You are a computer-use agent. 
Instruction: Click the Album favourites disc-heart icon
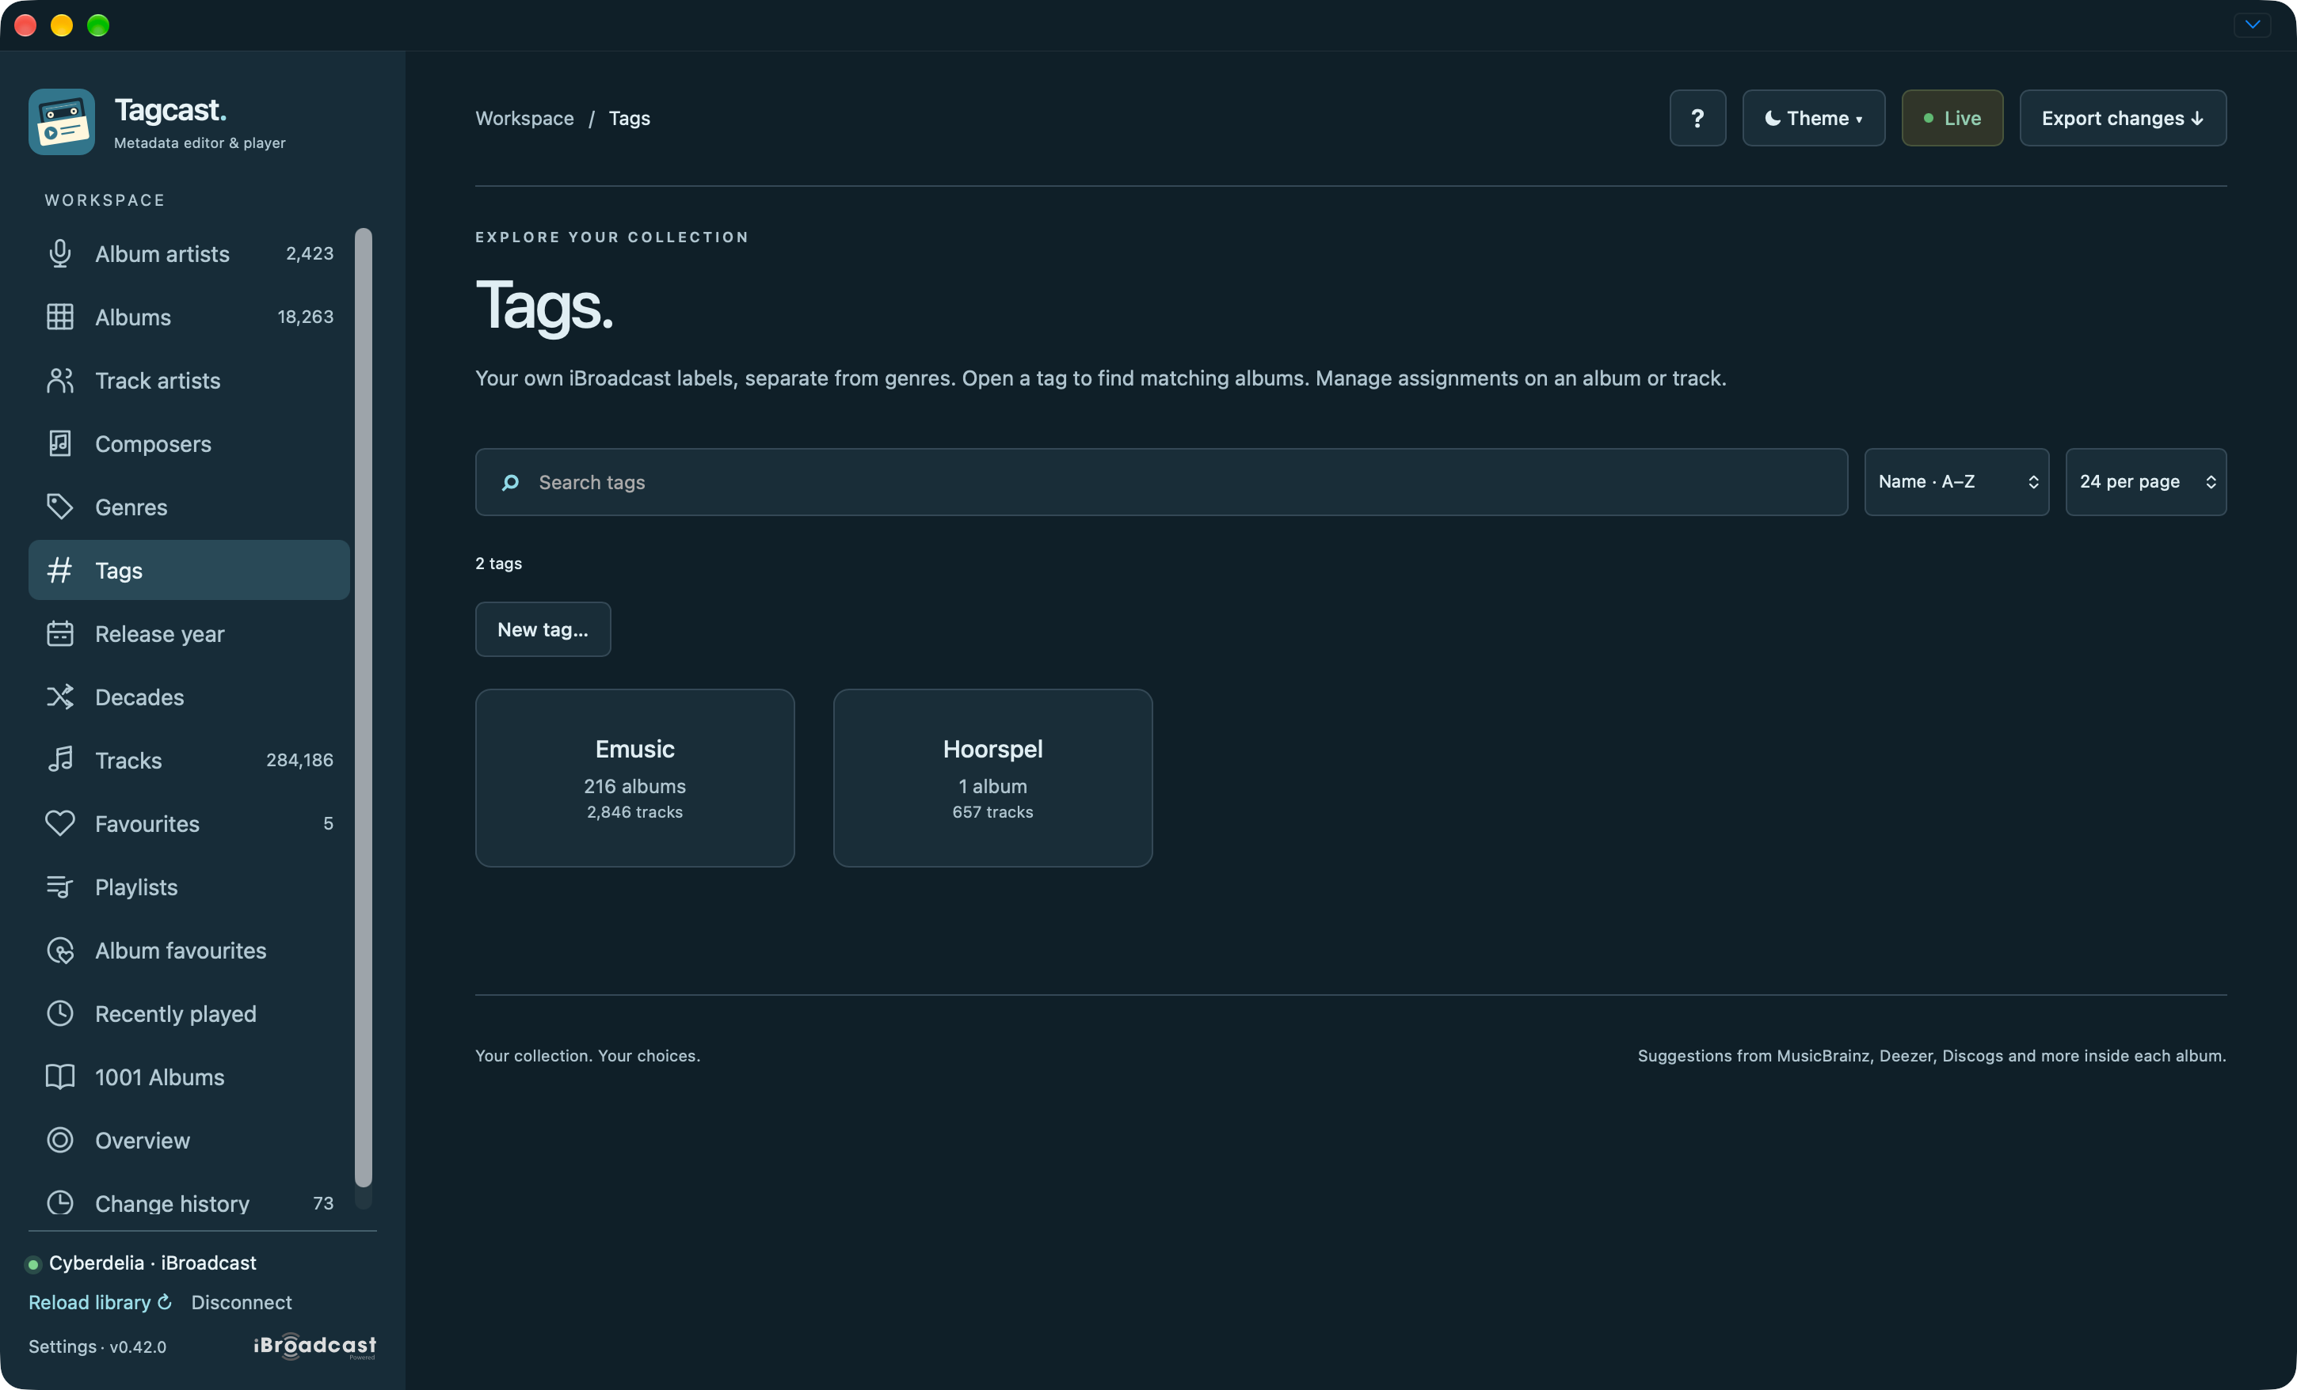coord(59,950)
